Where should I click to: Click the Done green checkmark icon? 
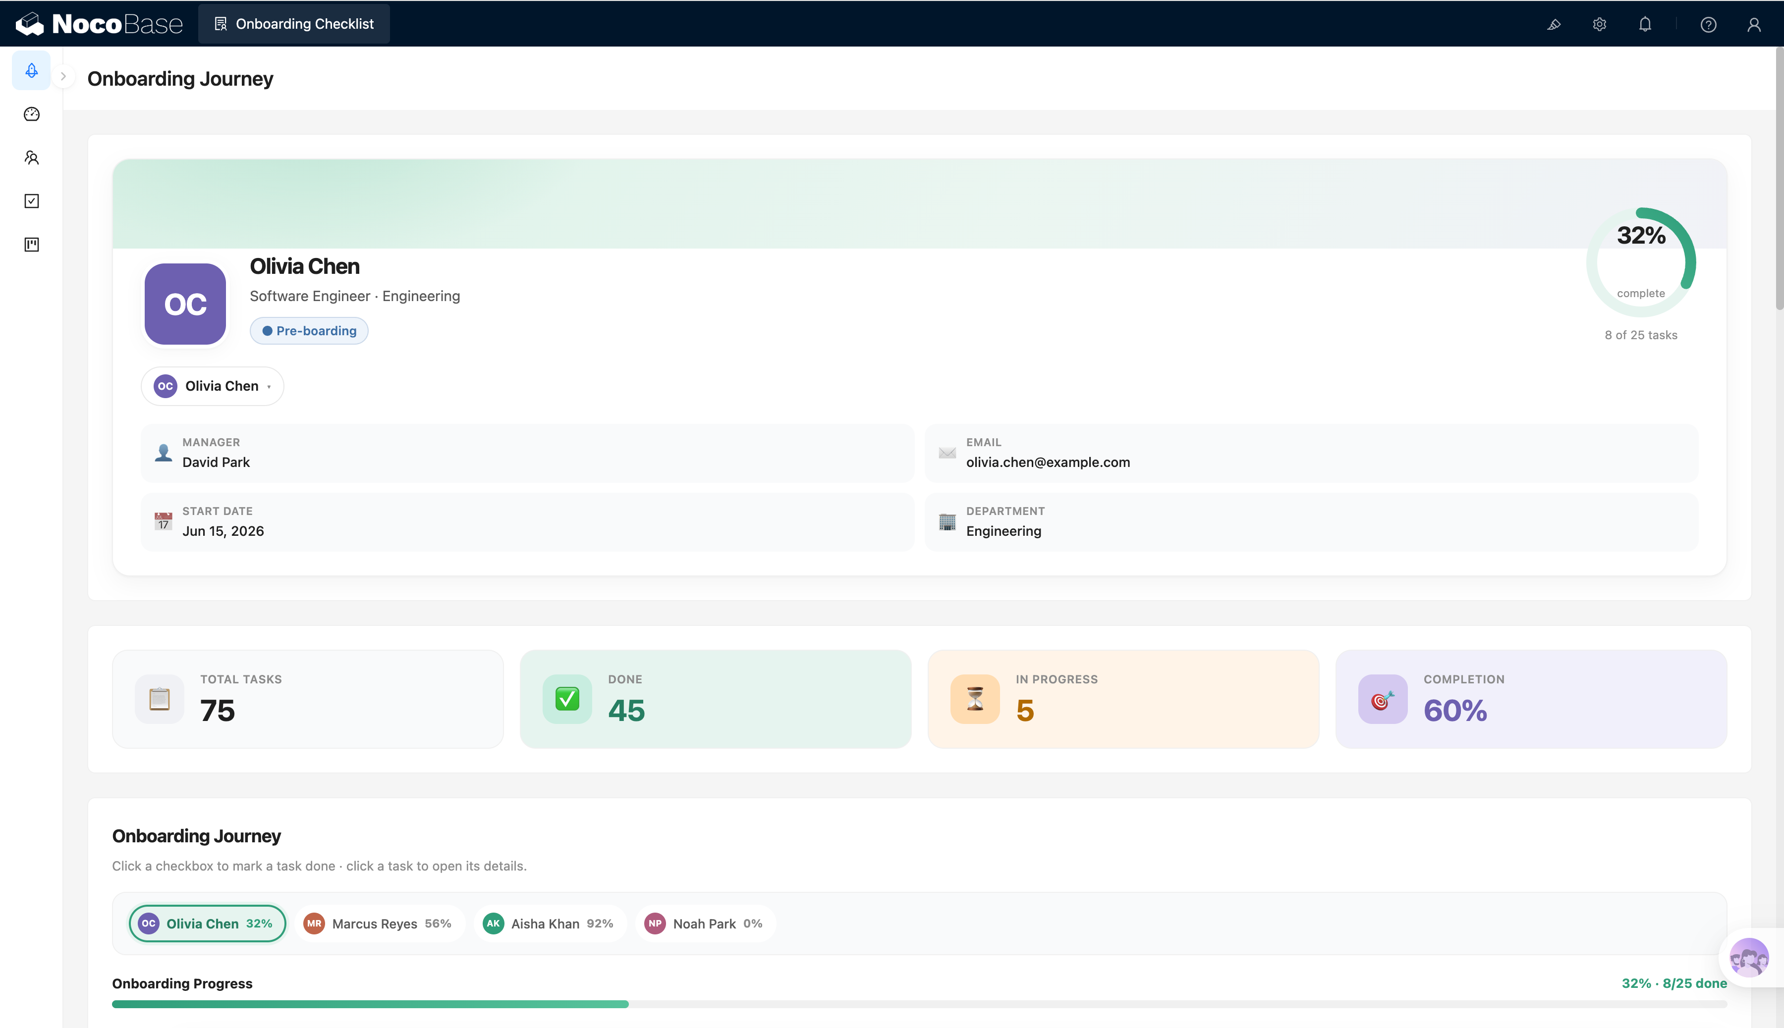coord(567,699)
